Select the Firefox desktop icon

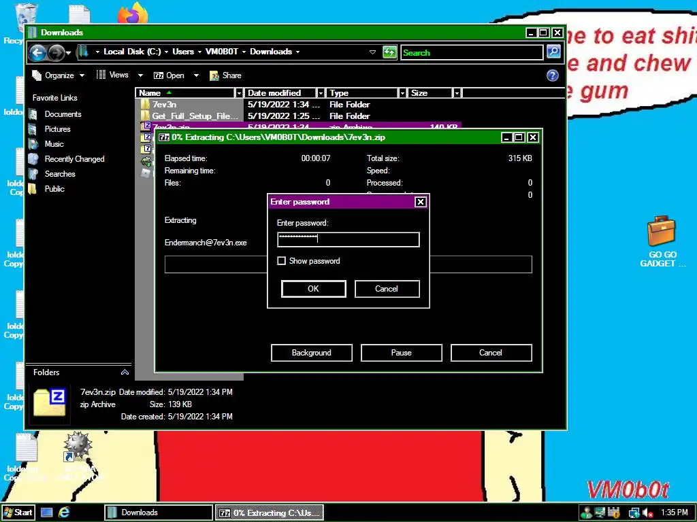click(133, 12)
